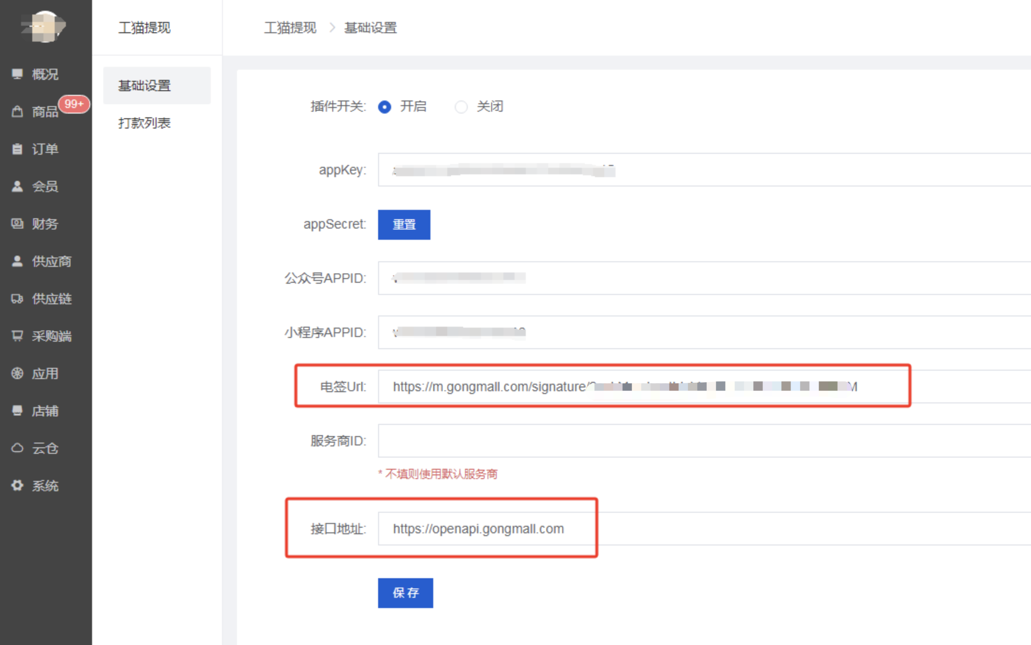Open the 打款列表 submenu item
Screen dimensions: 1031x645
144,123
